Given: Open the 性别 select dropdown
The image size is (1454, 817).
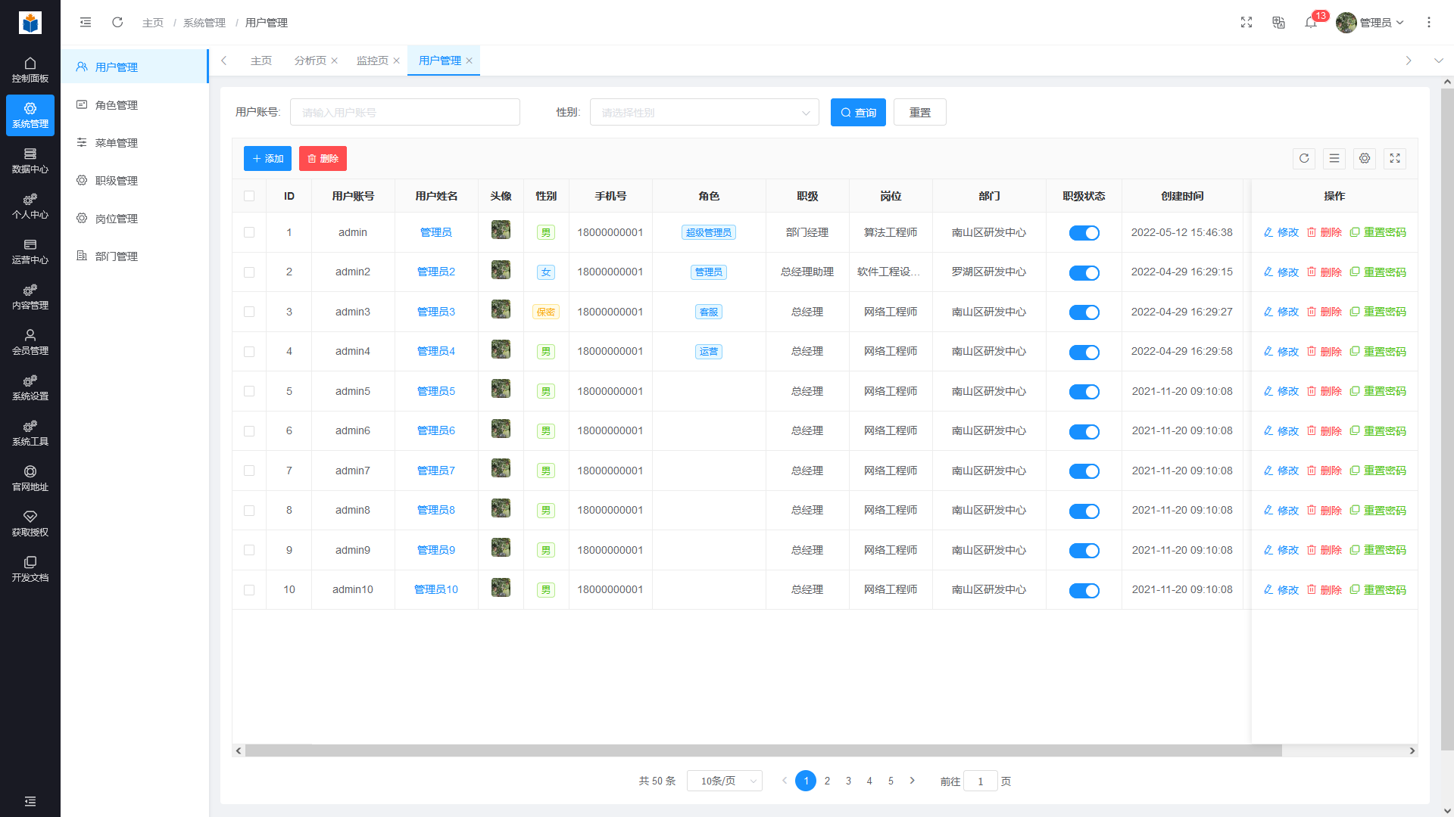Looking at the screenshot, I should click(x=704, y=113).
